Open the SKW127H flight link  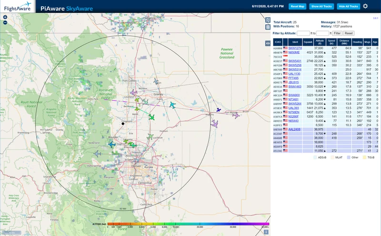[295, 48]
